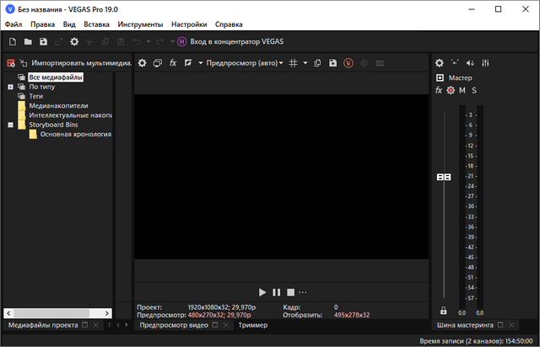Open the VEGAS Hub login icon
This screenshot has width=540, height=347.
pyautogui.click(x=181, y=41)
